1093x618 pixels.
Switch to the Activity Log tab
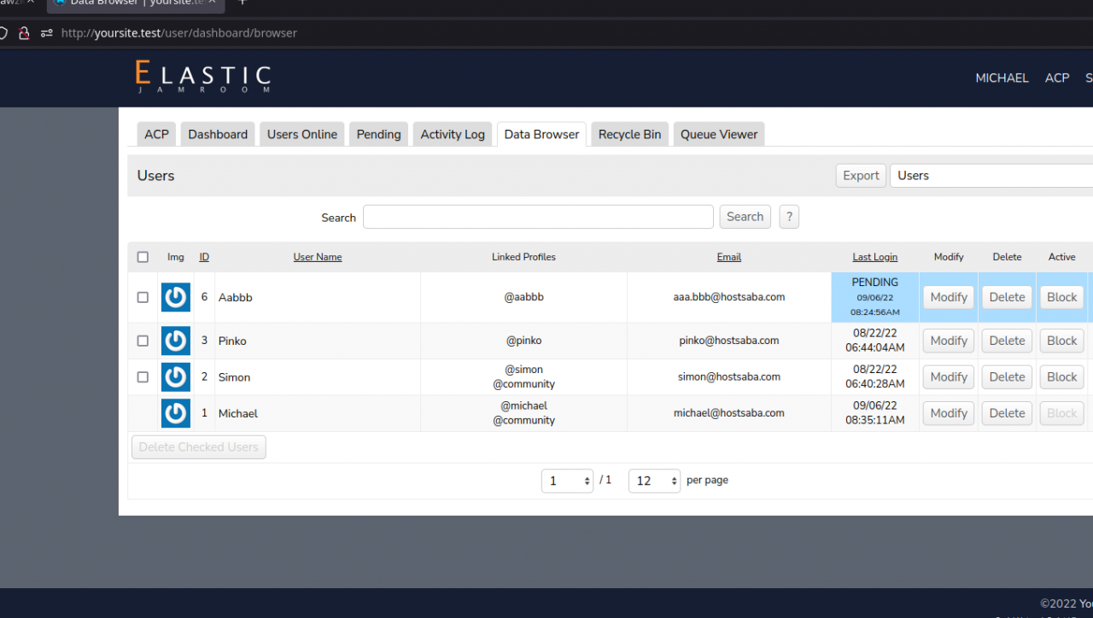tap(453, 134)
